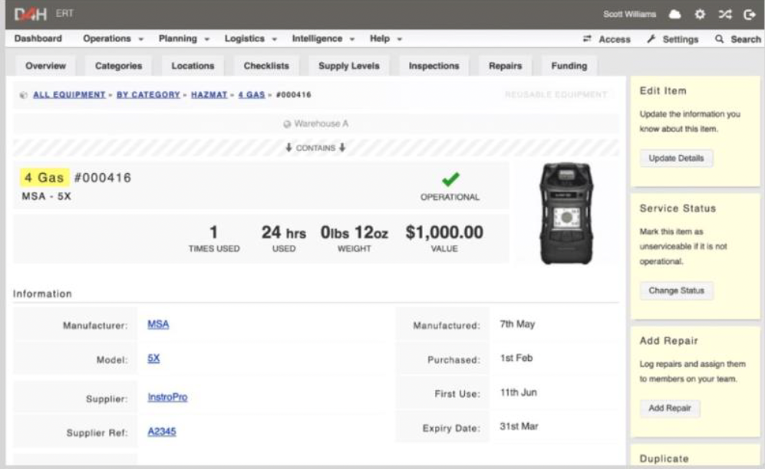Expand the Logistics menu
The width and height of the screenshot is (765, 469).
[x=250, y=38]
